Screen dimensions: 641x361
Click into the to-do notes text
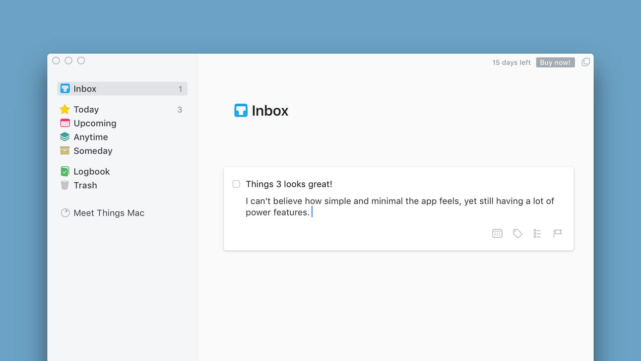click(x=400, y=207)
